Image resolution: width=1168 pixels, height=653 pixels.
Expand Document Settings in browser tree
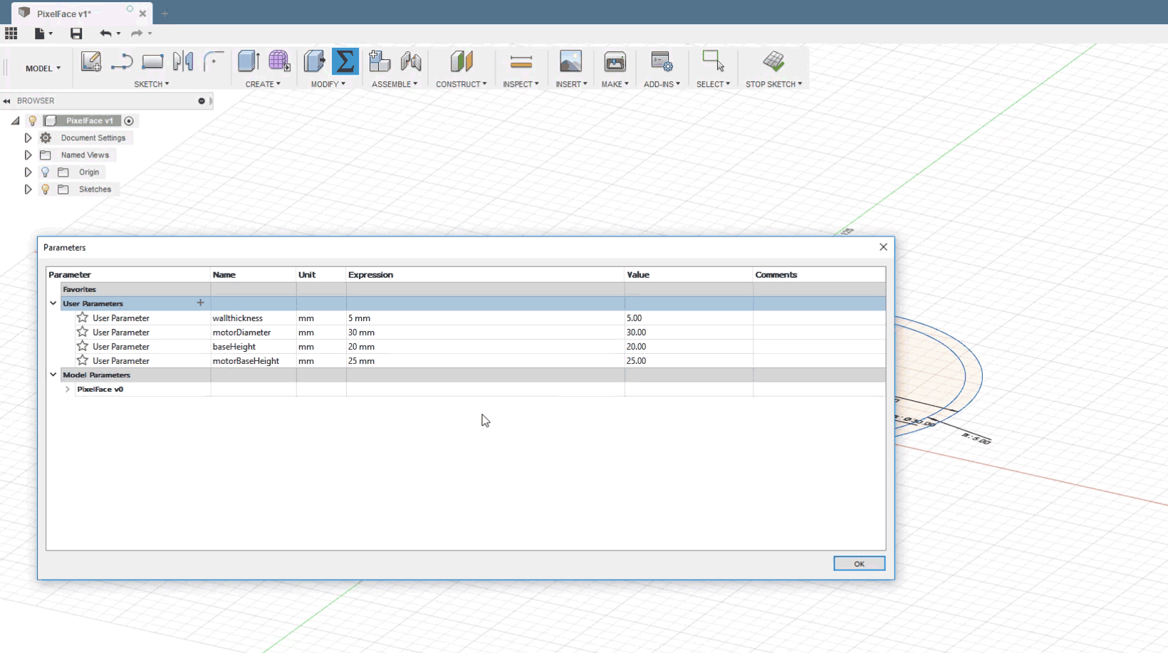pyautogui.click(x=28, y=137)
